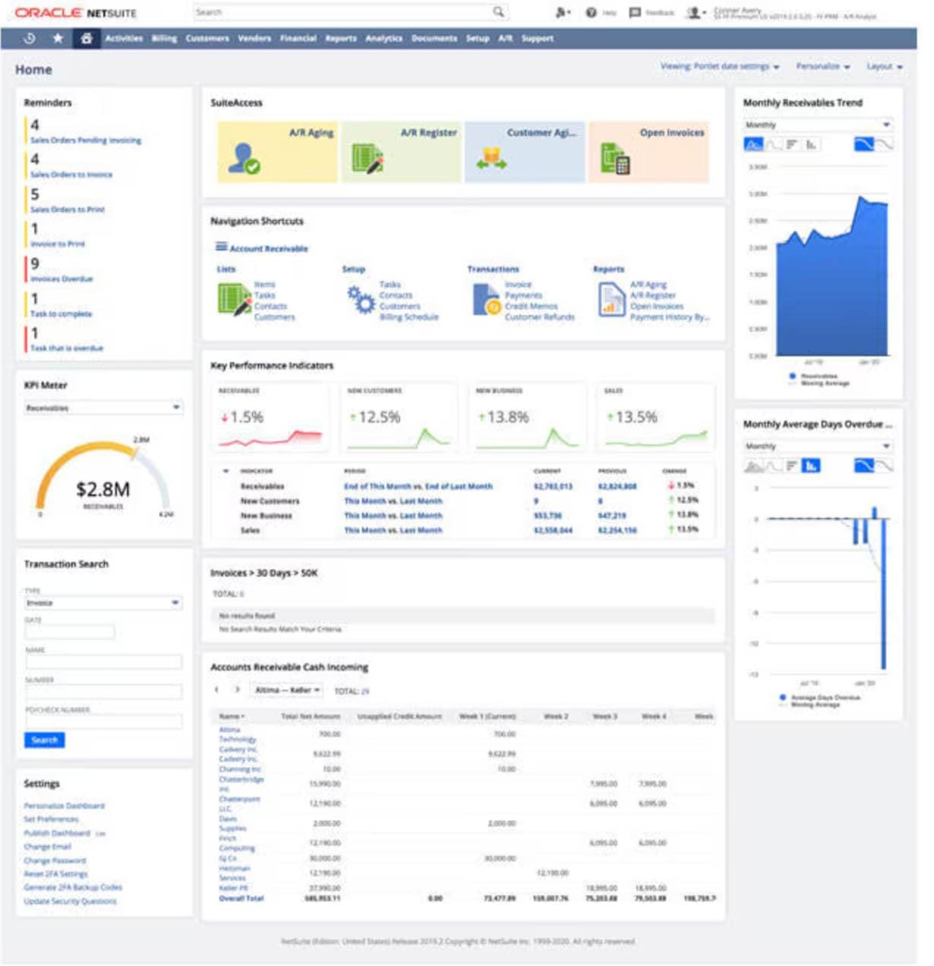Select line chart type in Days Overdue portlet
Image resolution: width=934 pixels, height=966 pixels.
click(x=773, y=466)
